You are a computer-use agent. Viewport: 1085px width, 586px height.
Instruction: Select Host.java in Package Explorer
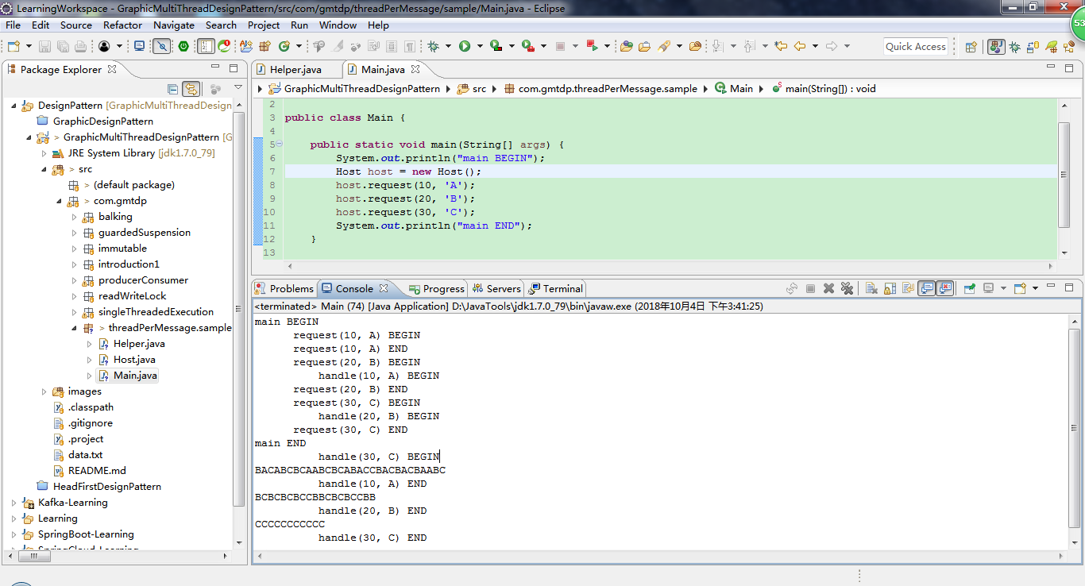pyautogui.click(x=133, y=360)
